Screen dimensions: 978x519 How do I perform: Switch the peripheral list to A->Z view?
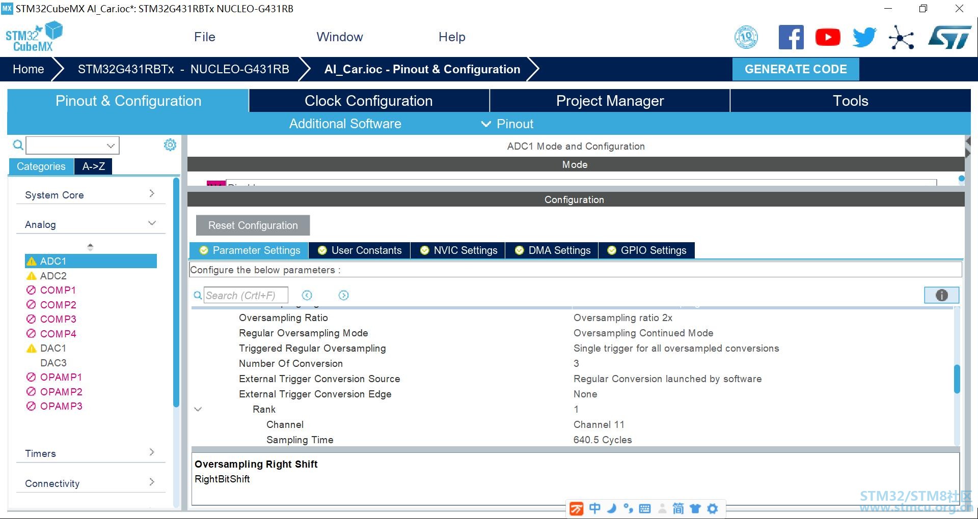[x=93, y=166]
